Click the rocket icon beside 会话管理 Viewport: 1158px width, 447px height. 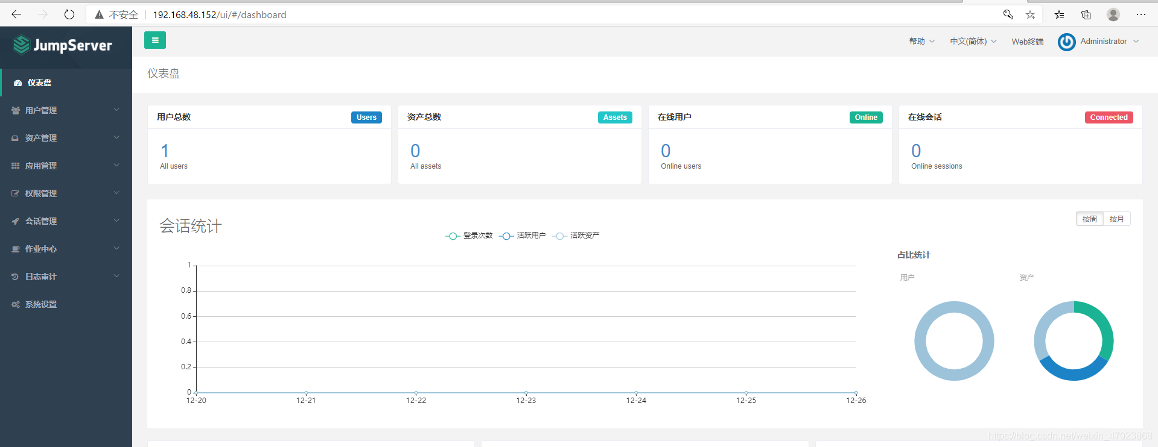coord(15,221)
